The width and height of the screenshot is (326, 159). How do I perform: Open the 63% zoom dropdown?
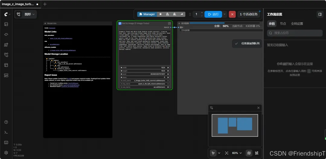pyautogui.click(x=237, y=153)
